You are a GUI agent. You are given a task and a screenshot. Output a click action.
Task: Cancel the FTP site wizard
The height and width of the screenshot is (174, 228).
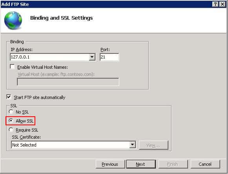[205, 164]
